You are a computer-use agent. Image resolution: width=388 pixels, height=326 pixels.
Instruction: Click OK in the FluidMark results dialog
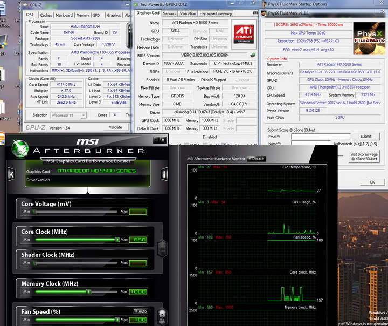pyautogui.click(x=372, y=182)
